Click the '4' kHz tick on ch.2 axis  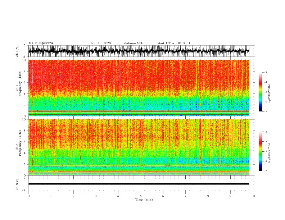click(25, 153)
